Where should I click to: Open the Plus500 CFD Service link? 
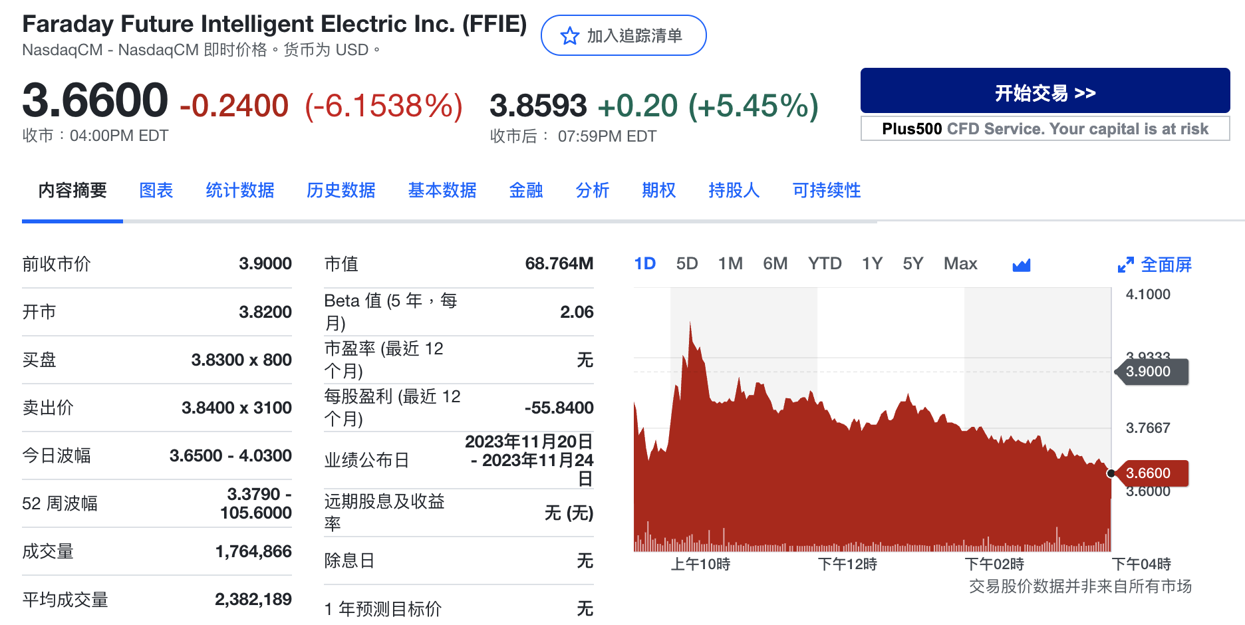(1045, 128)
